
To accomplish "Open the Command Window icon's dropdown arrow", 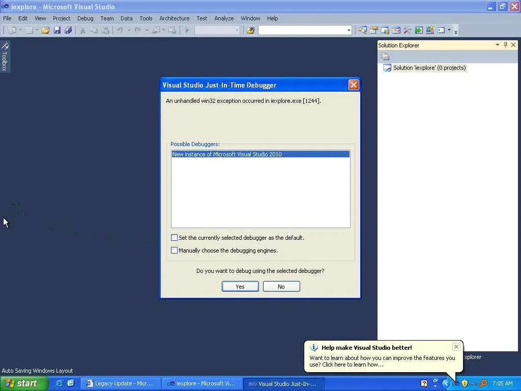I will click(449, 30).
